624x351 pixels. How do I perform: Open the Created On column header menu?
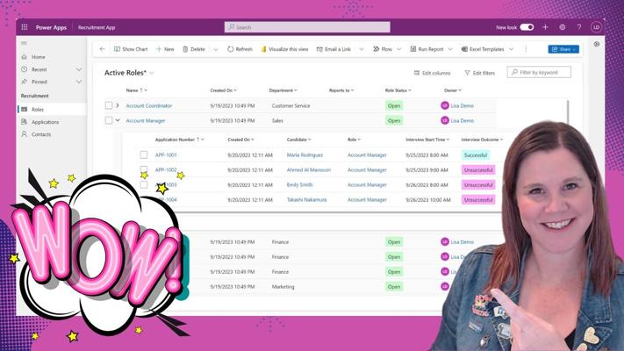(x=223, y=90)
